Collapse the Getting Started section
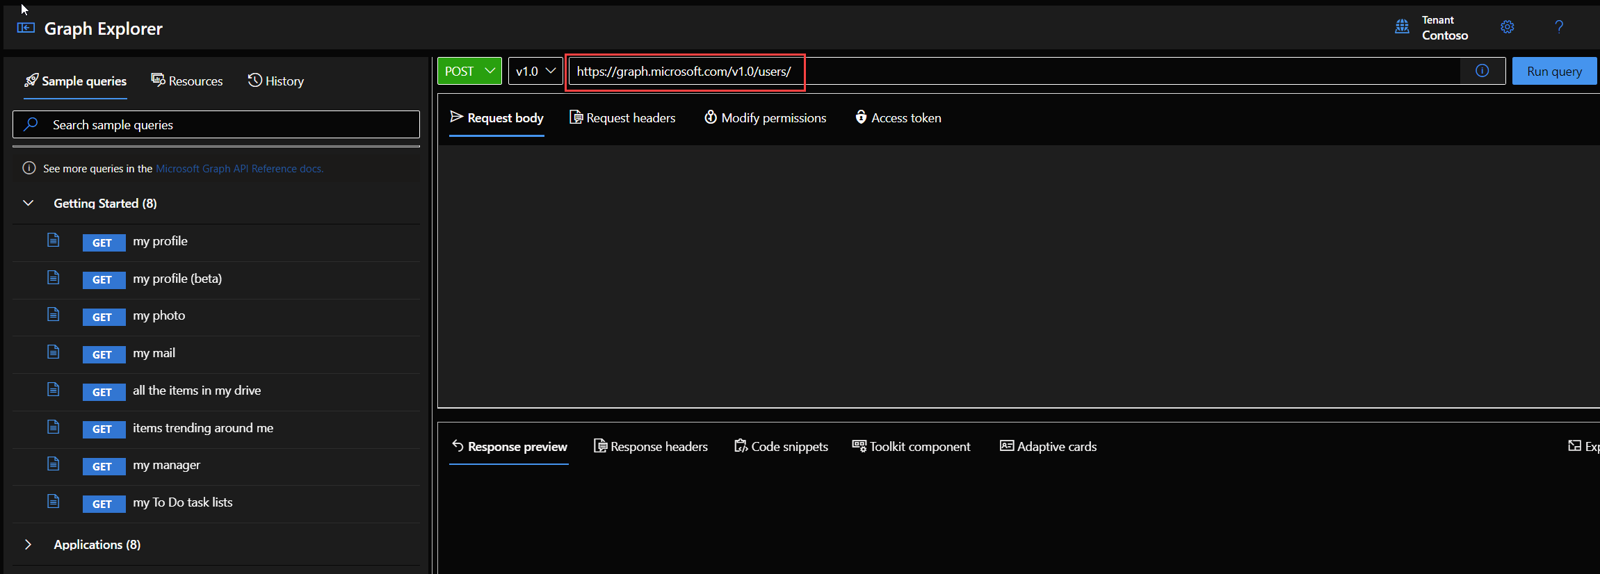The height and width of the screenshot is (574, 1600). (x=29, y=203)
